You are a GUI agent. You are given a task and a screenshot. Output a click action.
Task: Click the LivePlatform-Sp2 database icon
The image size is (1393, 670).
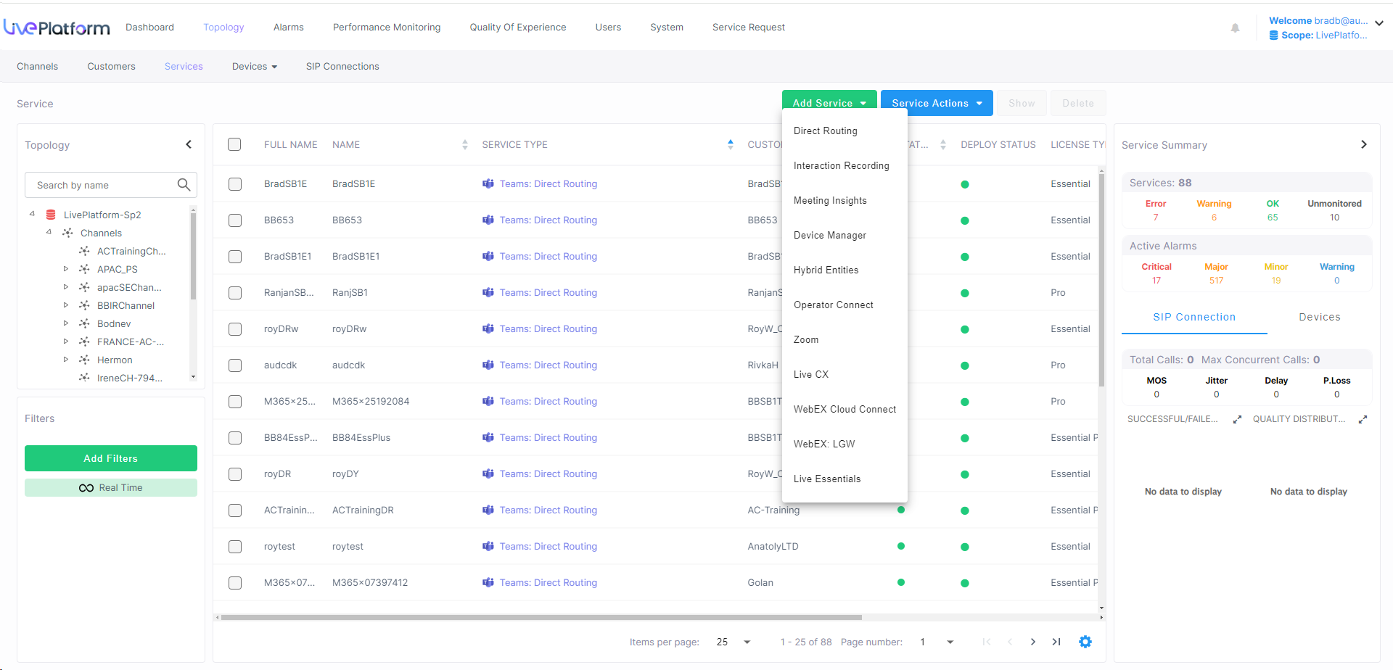(x=51, y=215)
